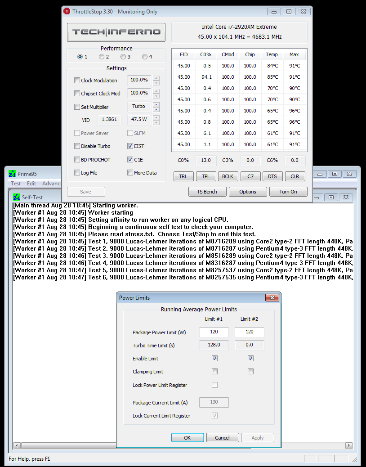Click the Self-Test window icon
The width and height of the screenshot is (366, 467).
click(x=16, y=197)
